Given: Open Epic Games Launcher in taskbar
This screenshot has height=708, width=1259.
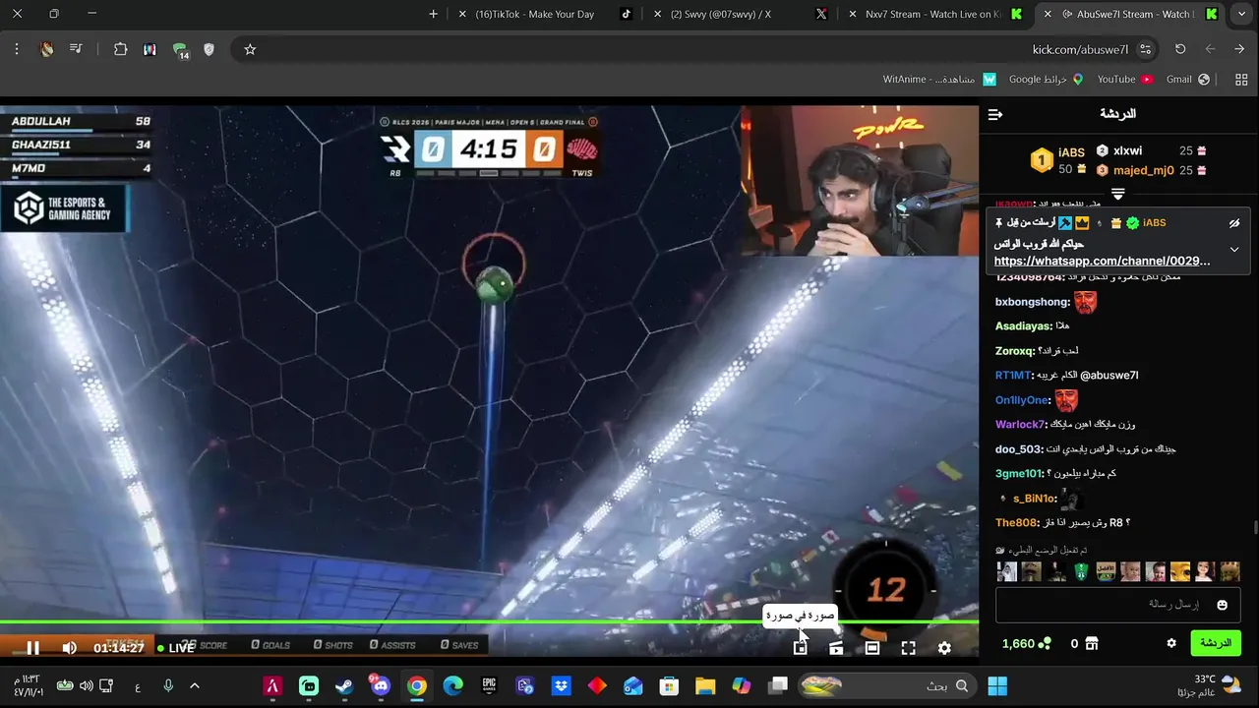Looking at the screenshot, I should (489, 685).
